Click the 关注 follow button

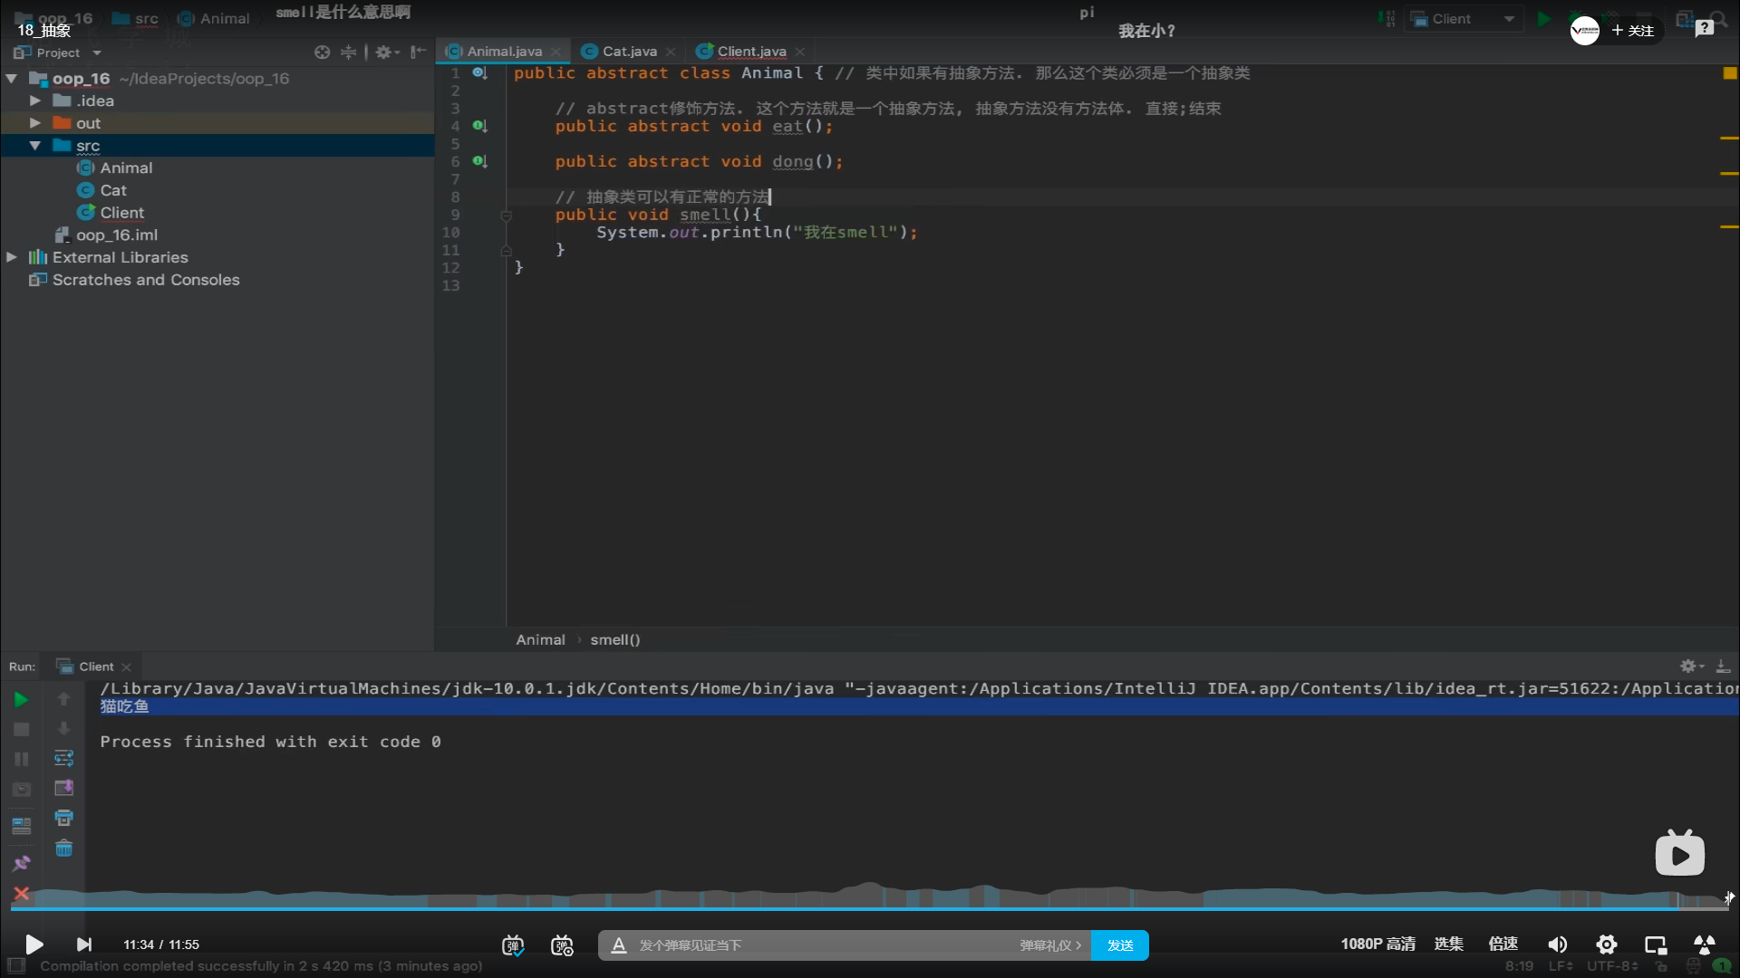click(1633, 31)
